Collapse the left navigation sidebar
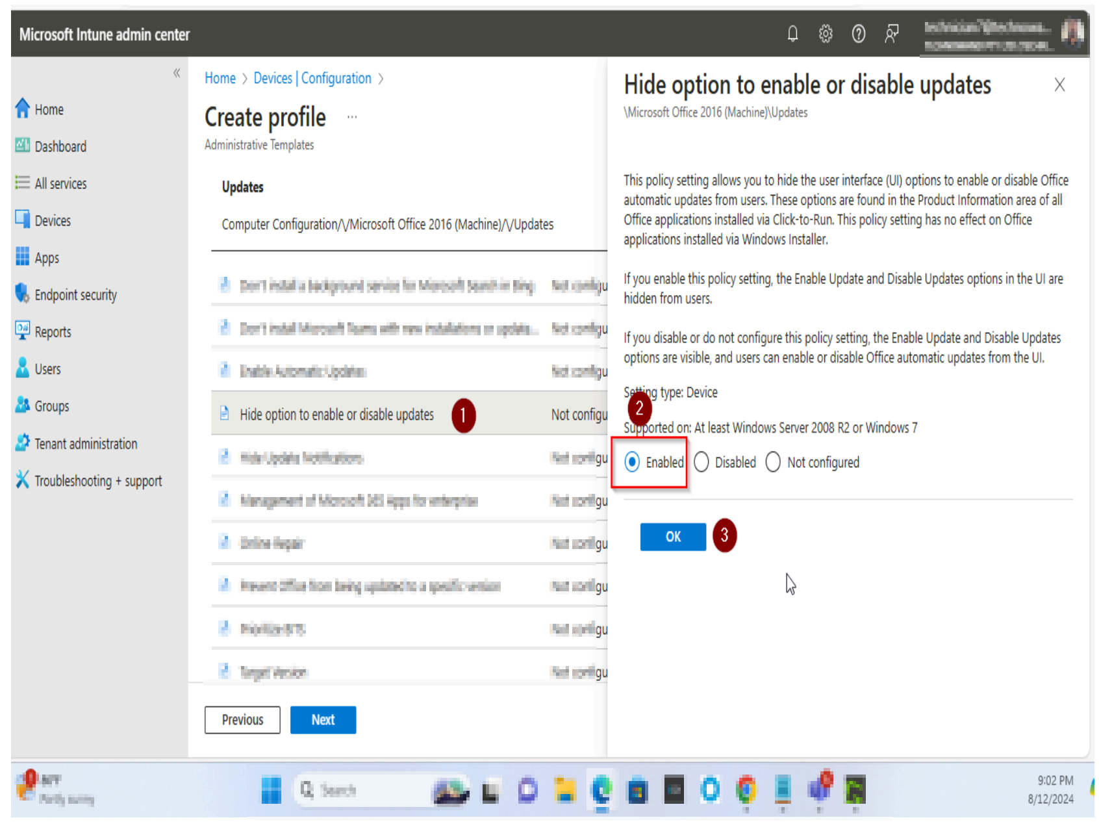 coord(176,73)
